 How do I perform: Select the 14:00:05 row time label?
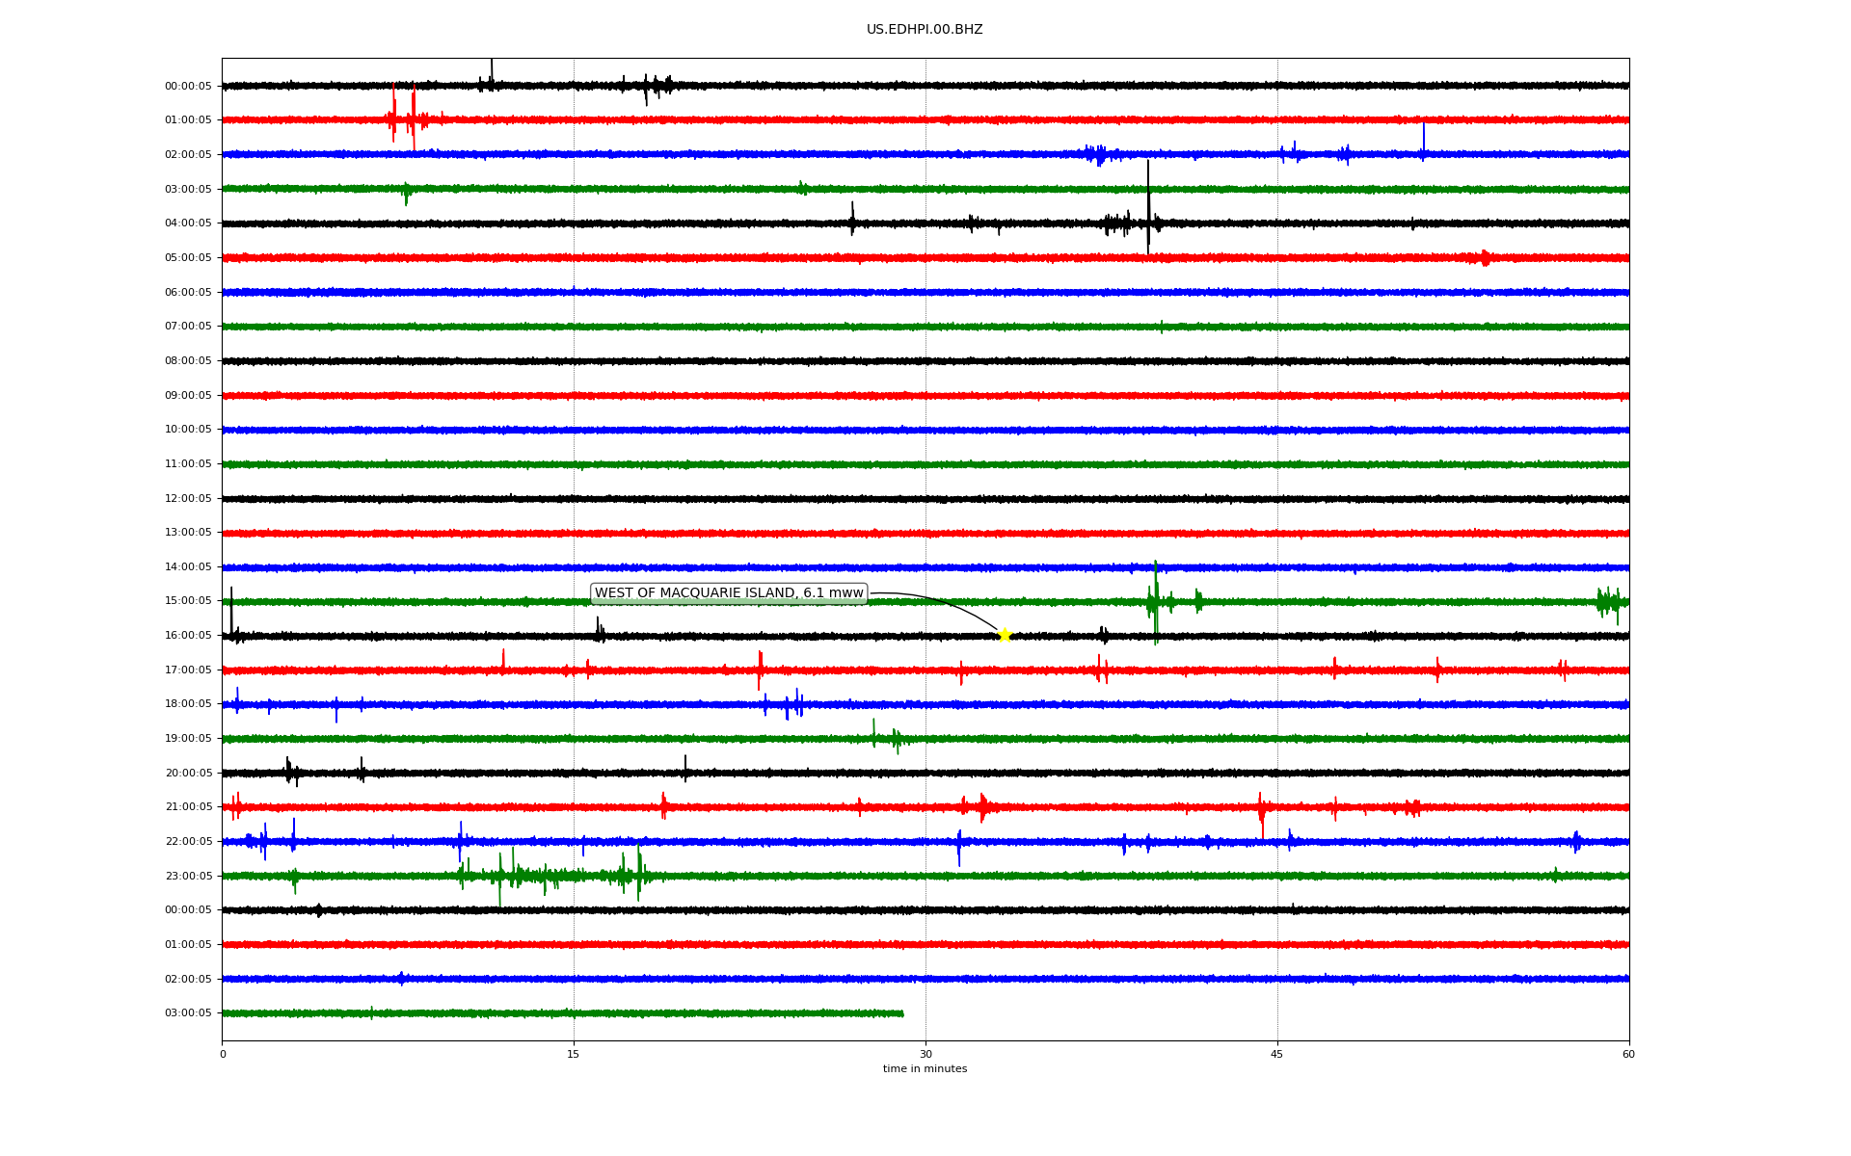pyautogui.click(x=188, y=567)
